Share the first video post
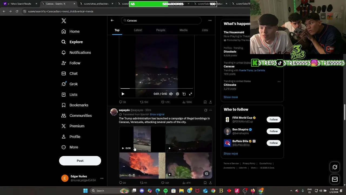Viewport: 346px width, 195px height. tap(211, 102)
